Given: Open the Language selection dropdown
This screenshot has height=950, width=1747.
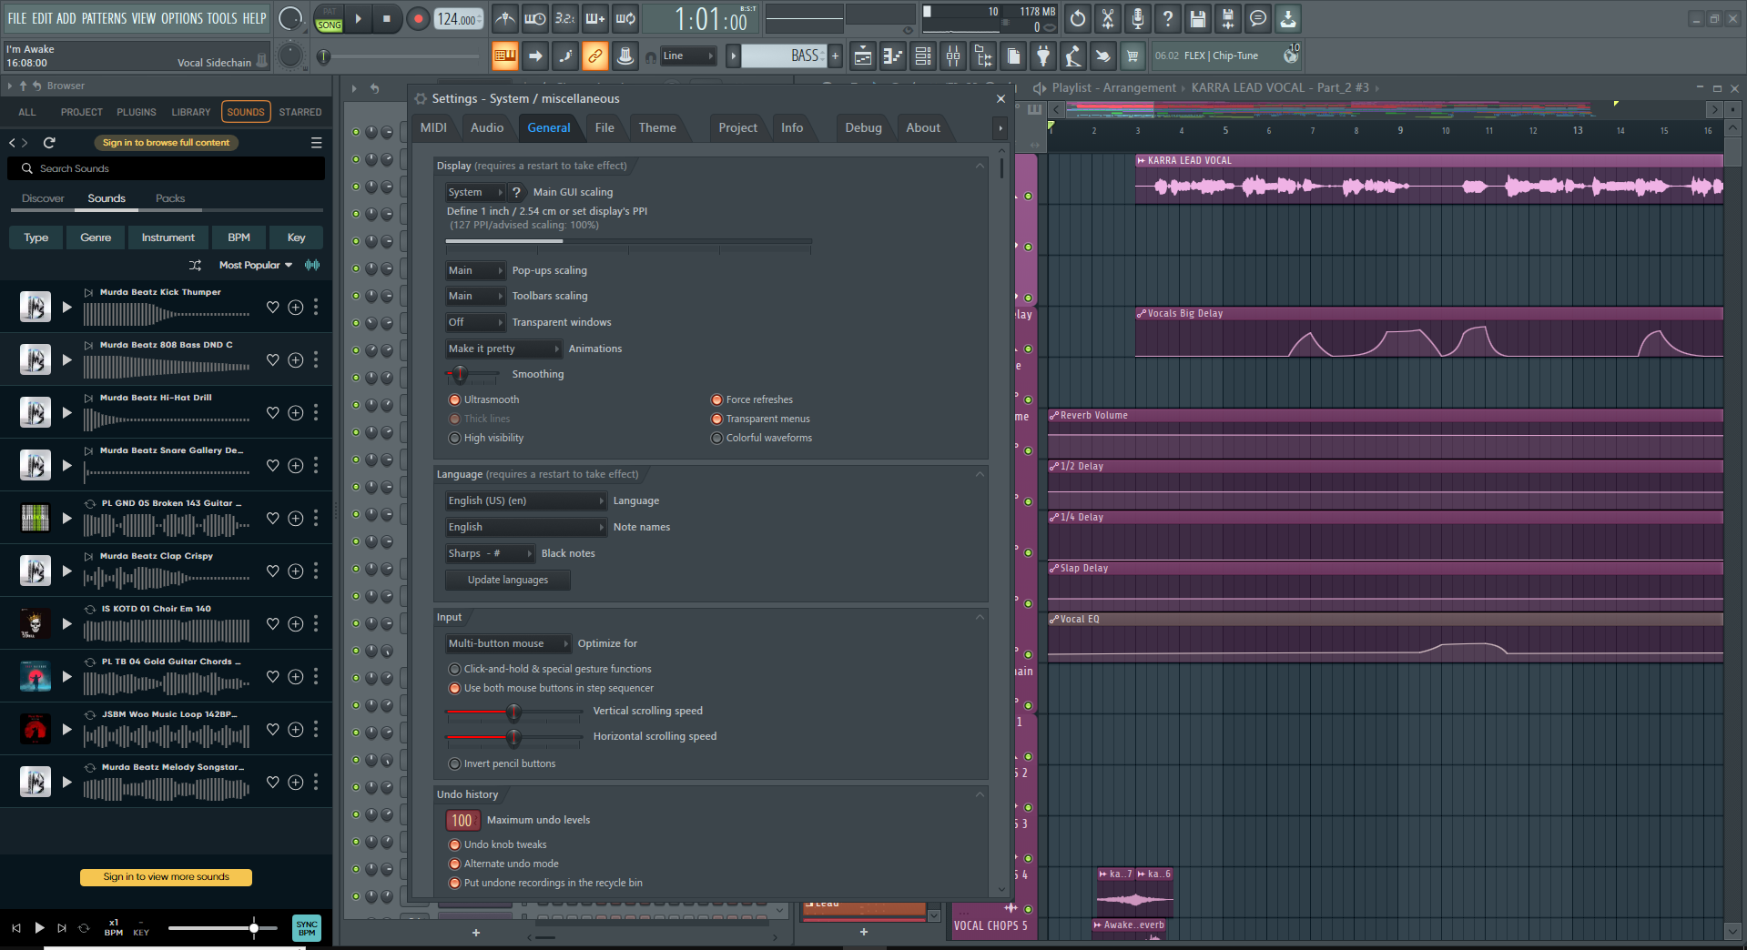Looking at the screenshot, I should point(525,500).
